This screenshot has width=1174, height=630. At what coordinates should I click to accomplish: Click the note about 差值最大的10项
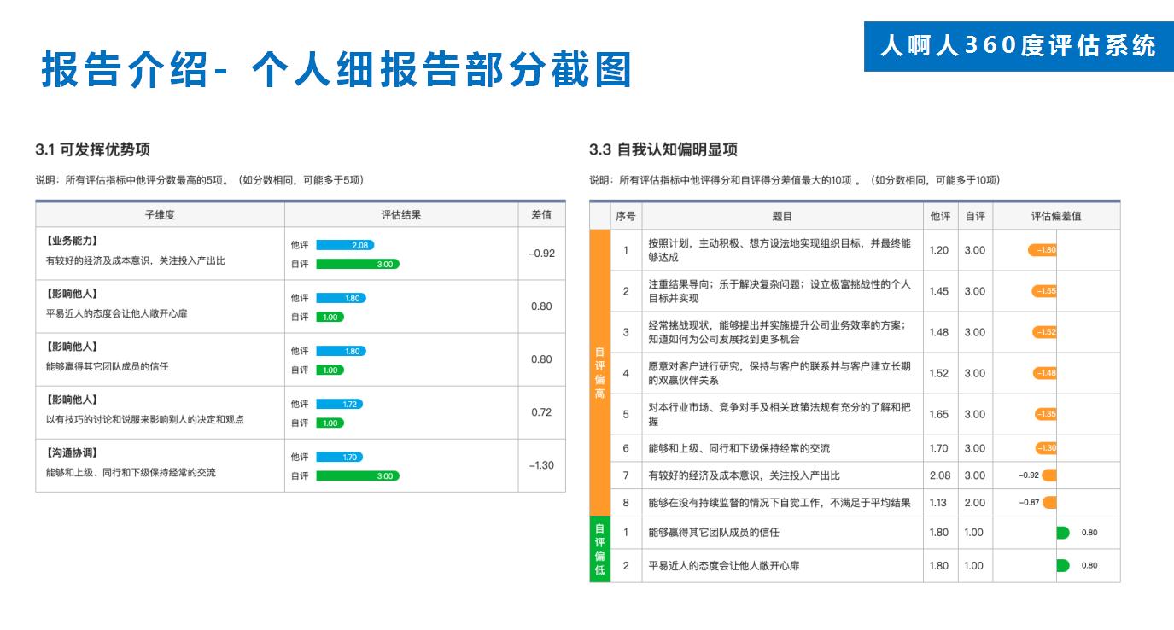[795, 180]
